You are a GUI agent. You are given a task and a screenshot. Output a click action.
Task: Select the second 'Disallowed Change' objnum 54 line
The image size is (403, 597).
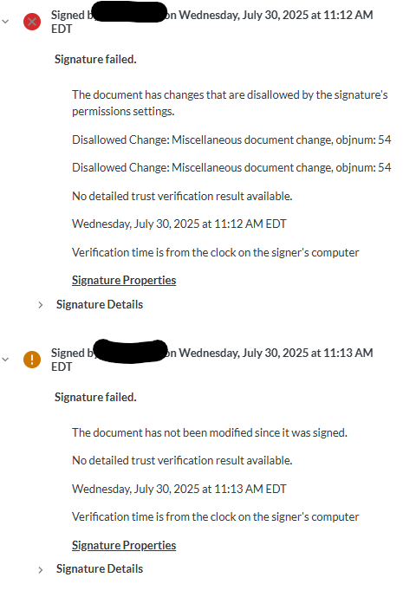[231, 167]
